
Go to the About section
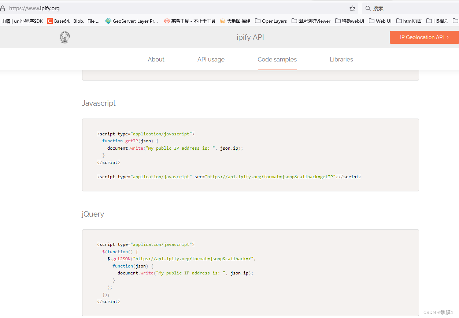[156, 59]
